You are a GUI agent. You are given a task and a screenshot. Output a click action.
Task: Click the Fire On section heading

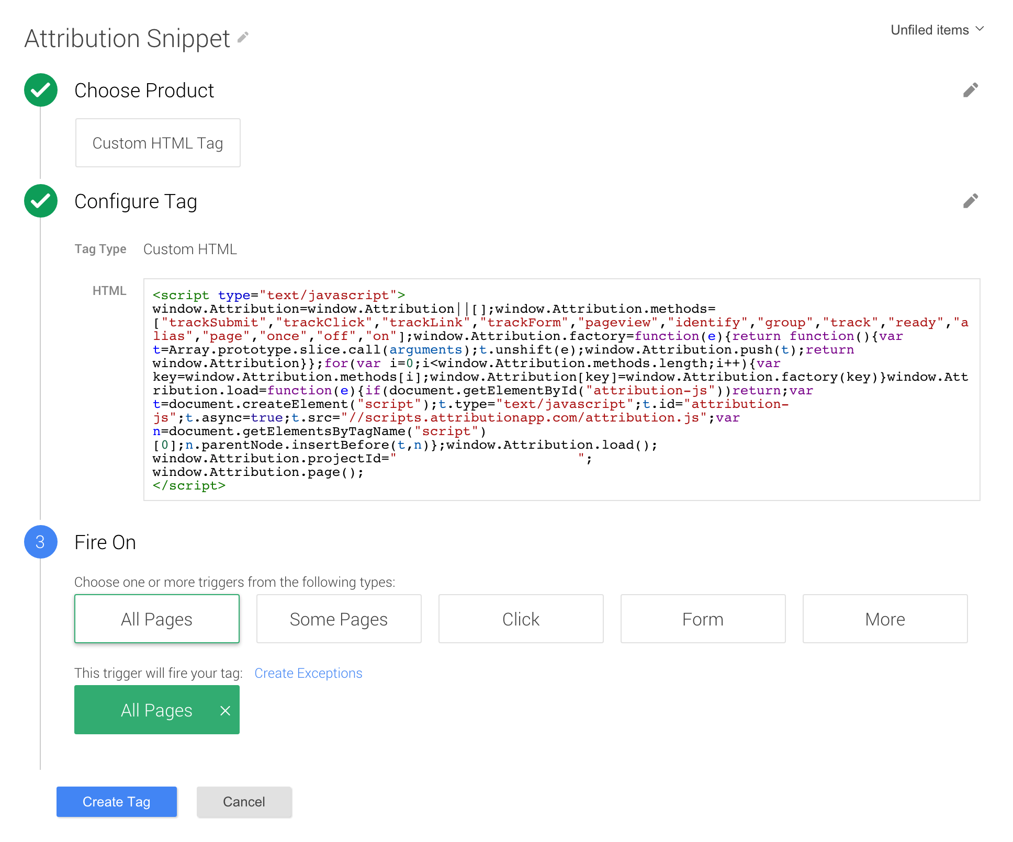pos(105,542)
